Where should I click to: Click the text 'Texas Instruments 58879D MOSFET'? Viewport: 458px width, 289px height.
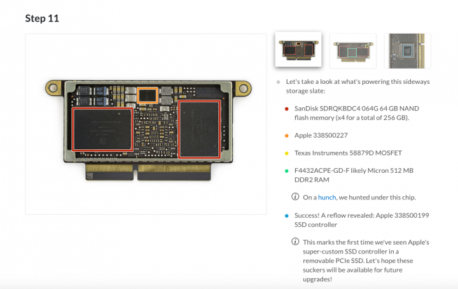[x=348, y=153]
